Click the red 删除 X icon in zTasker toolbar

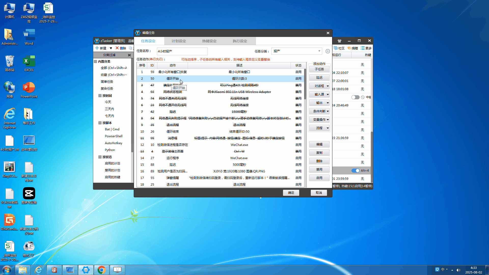point(117,48)
